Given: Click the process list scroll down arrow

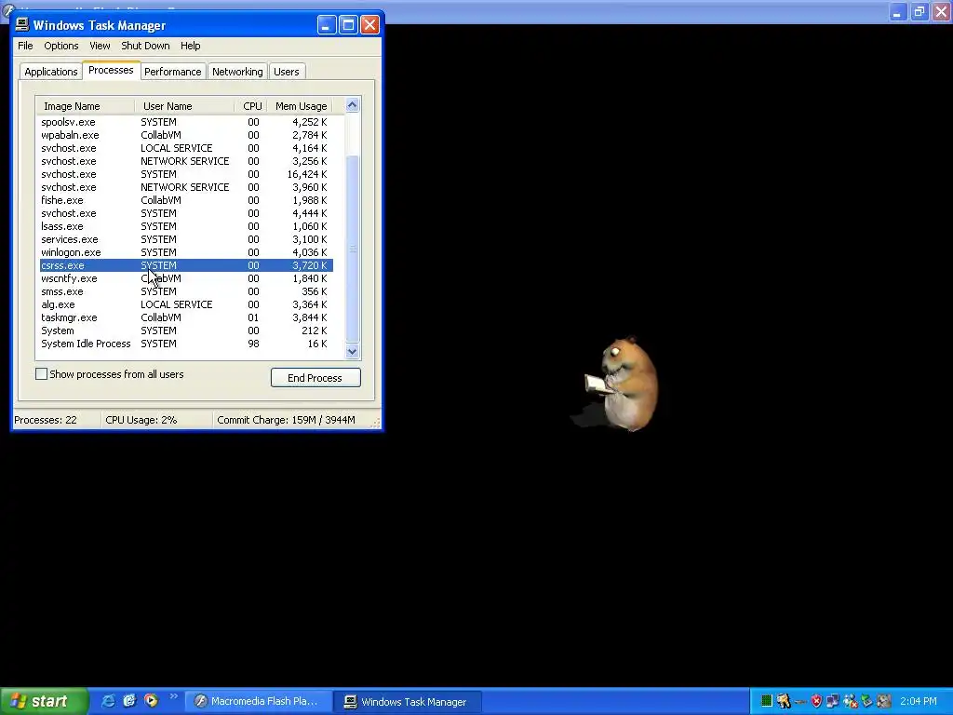Looking at the screenshot, I should click(353, 351).
